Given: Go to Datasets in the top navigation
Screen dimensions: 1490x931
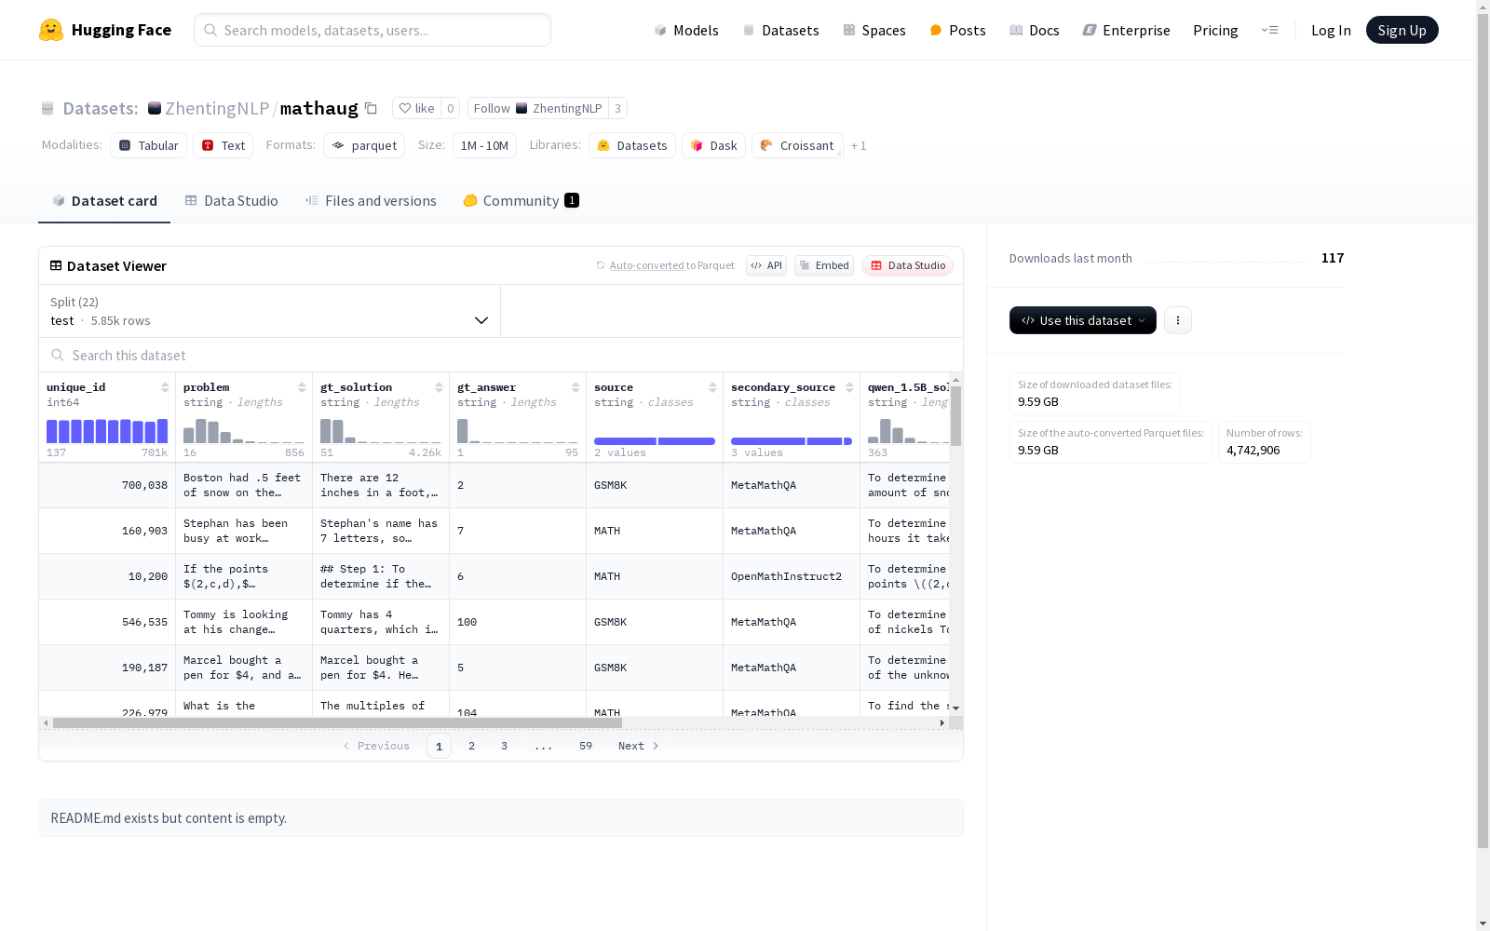Looking at the screenshot, I should [780, 30].
